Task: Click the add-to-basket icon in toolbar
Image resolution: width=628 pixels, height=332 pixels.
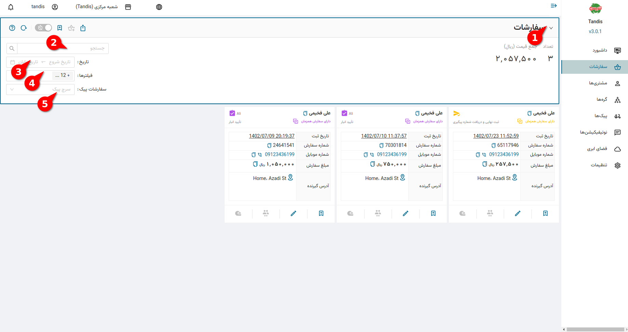Action: (71, 28)
